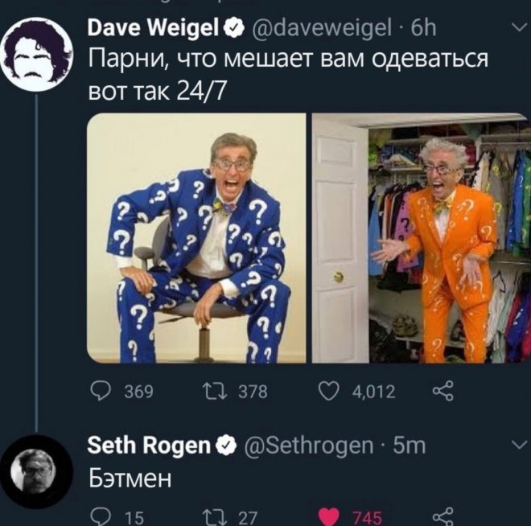Viewport: 531px width, 526px height.
Task: Open the Бэтмен reply text
Action: [x=130, y=479]
